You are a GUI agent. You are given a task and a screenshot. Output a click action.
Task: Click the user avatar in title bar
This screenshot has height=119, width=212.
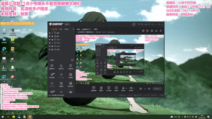134,24
